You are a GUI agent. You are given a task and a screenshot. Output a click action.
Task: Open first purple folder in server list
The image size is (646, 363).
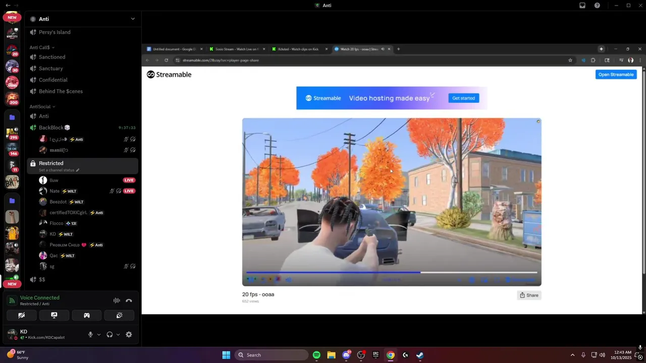[x=12, y=117]
